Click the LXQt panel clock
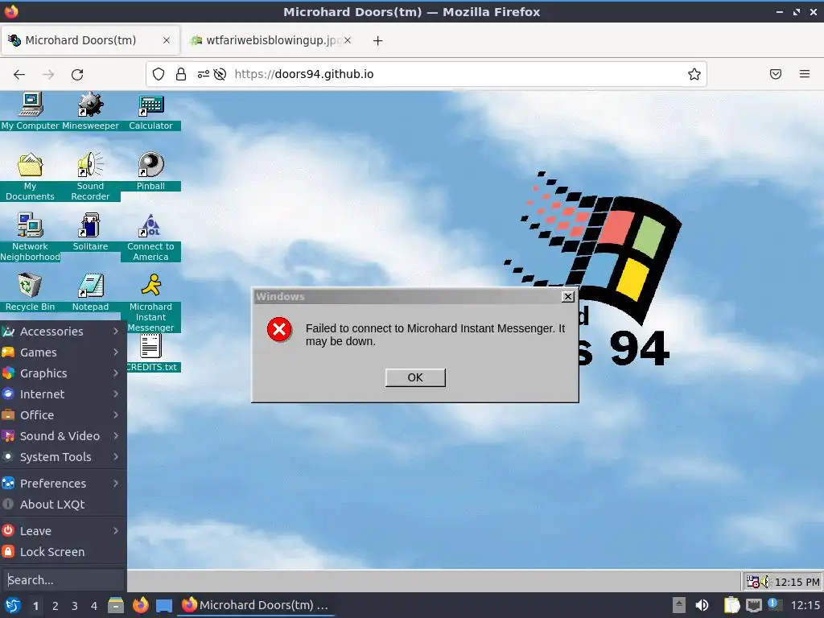The width and height of the screenshot is (824, 618). [x=805, y=605]
